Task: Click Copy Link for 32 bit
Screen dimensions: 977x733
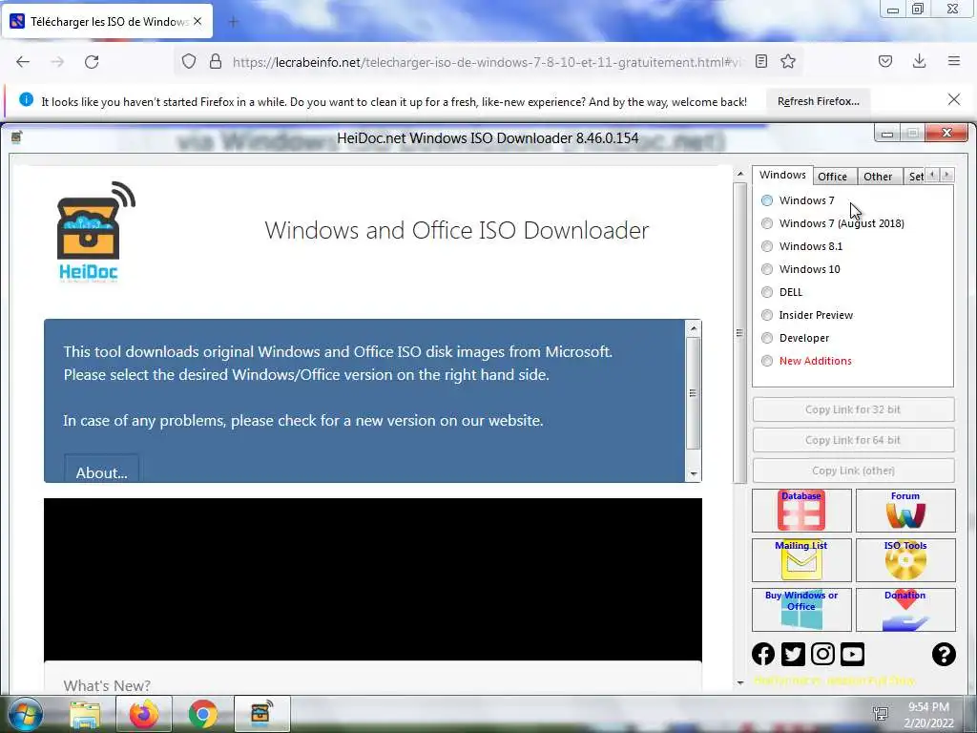Action: (853, 409)
